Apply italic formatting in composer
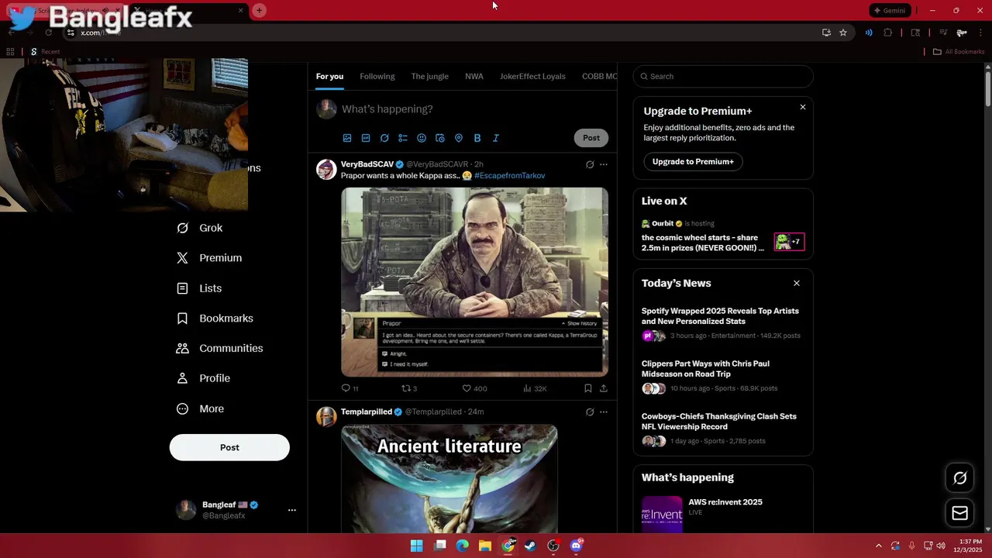Screen dimensions: 992x558 [x=496, y=138]
